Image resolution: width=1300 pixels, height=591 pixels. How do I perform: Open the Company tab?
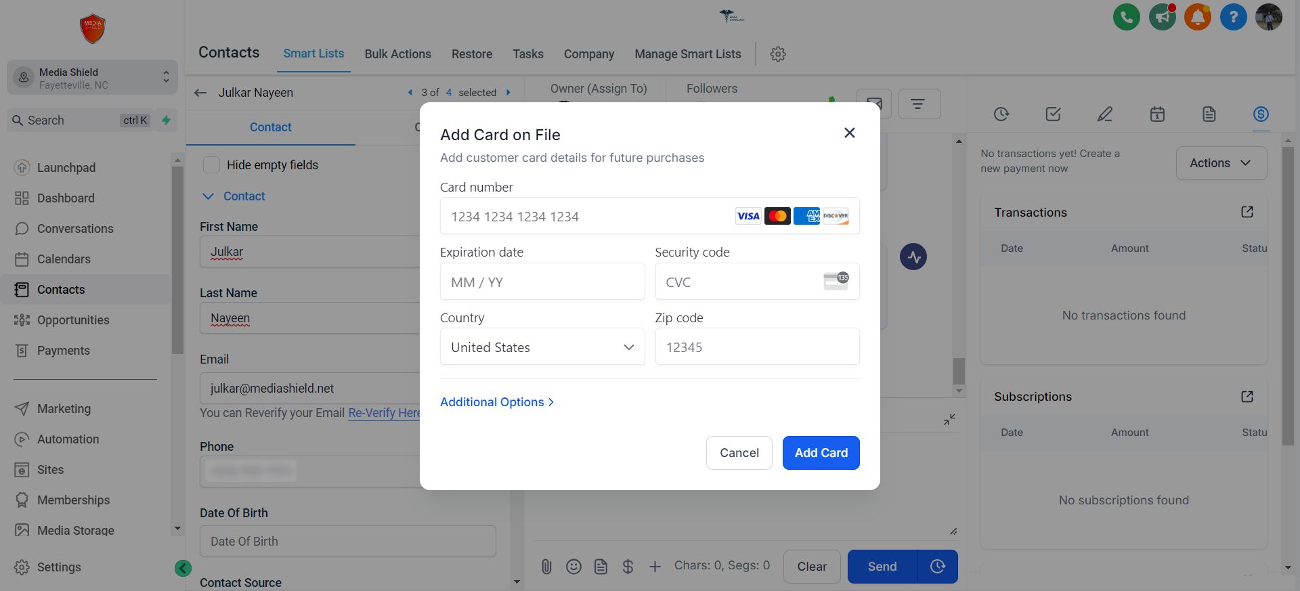coord(589,54)
